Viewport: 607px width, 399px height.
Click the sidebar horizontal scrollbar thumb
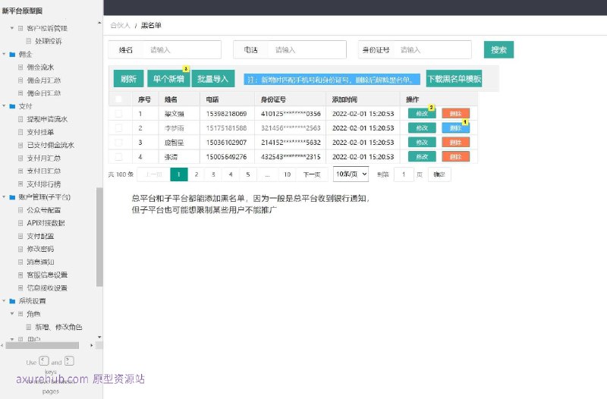tap(42, 345)
